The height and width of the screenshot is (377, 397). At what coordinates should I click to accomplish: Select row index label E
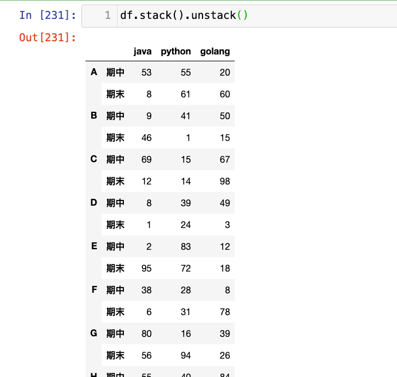(94, 246)
